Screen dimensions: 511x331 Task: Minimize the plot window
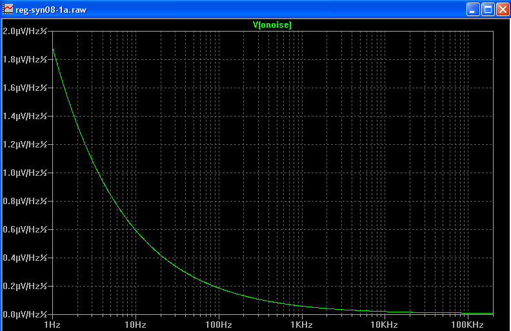click(472, 10)
